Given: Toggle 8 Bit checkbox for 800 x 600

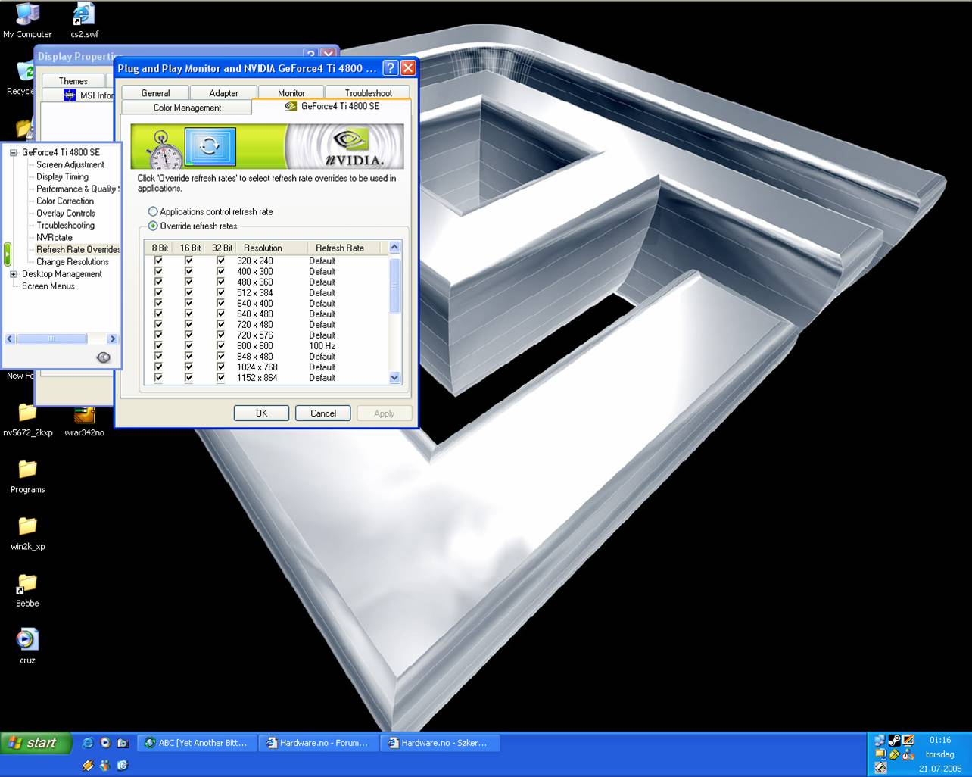Looking at the screenshot, I should (x=158, y=345).
